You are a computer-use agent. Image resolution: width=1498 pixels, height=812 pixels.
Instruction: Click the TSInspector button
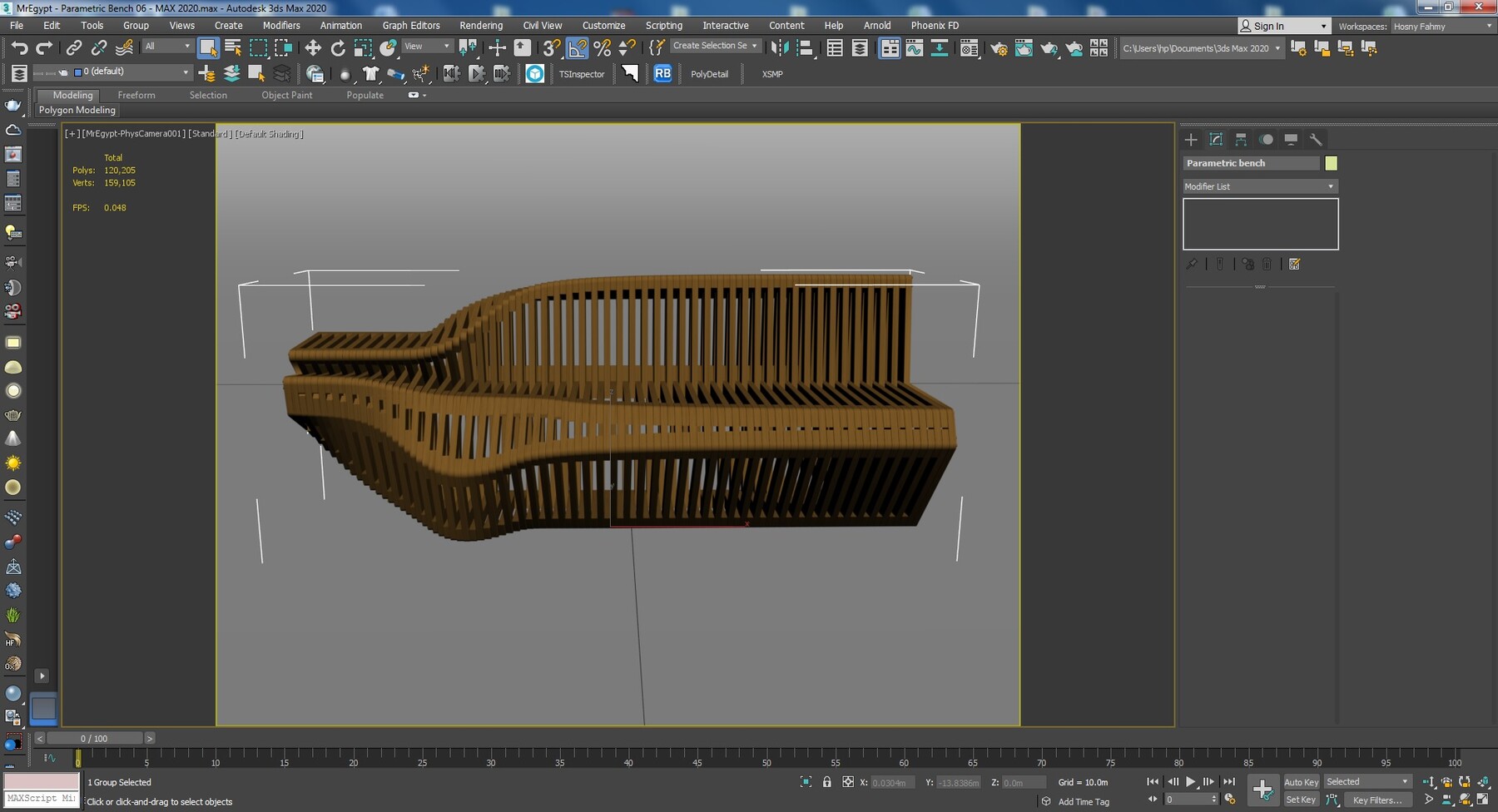click(582, 74)
